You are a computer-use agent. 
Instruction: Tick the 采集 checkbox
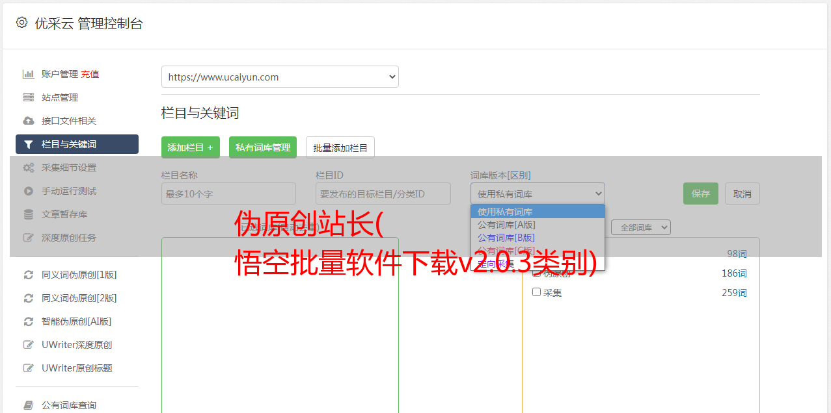click(x=537, y=292)
